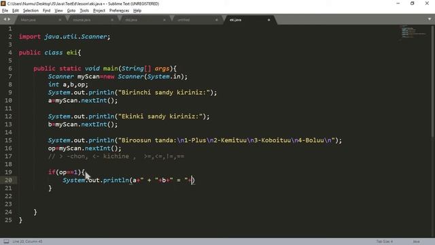Open the Selection menu
Screen dimensions: 435x245
point(31,11)
